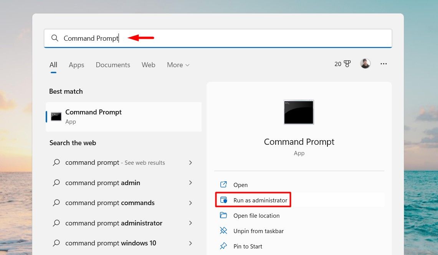
Task: Open your user profile picture
Action: coord(365,63)
